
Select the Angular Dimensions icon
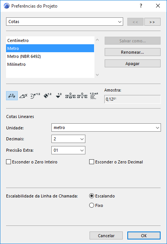pyautogui.click(x=23, y=96)
